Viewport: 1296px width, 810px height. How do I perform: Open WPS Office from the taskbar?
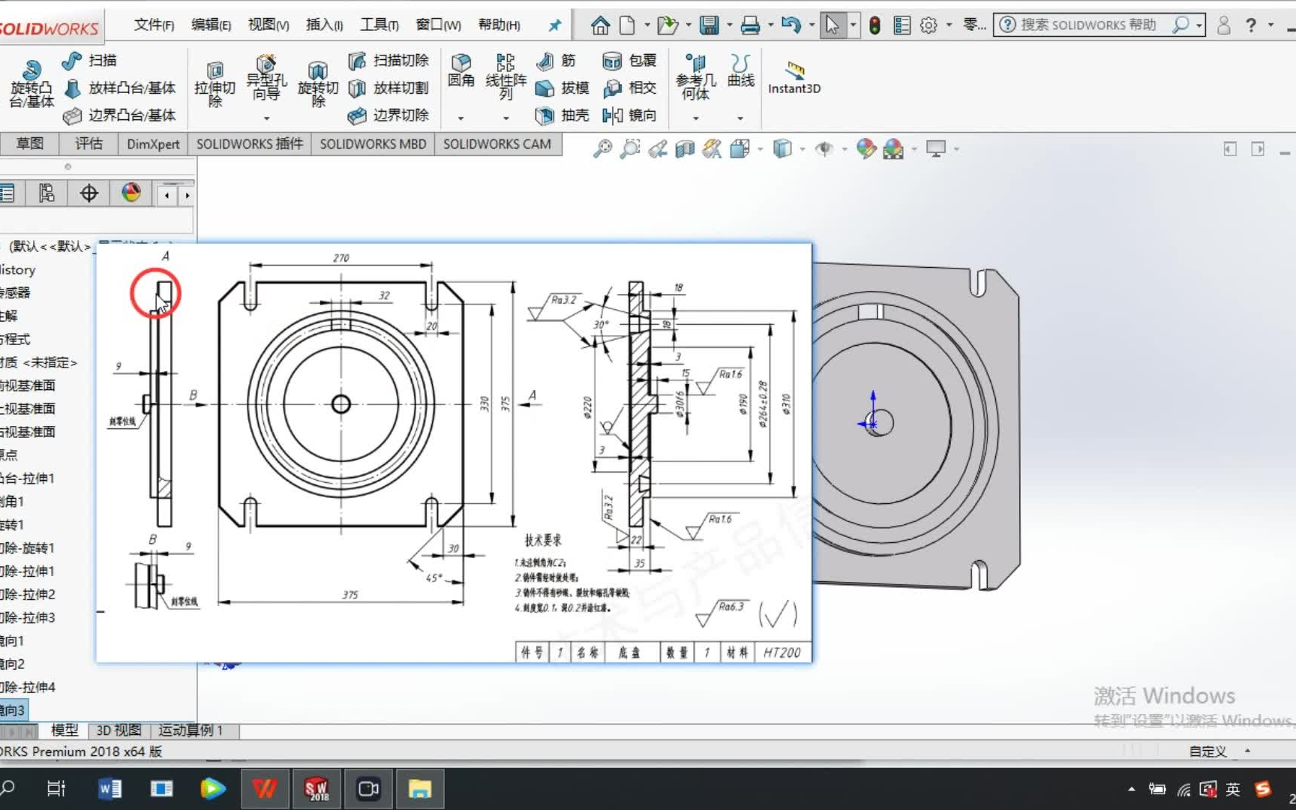264,789
